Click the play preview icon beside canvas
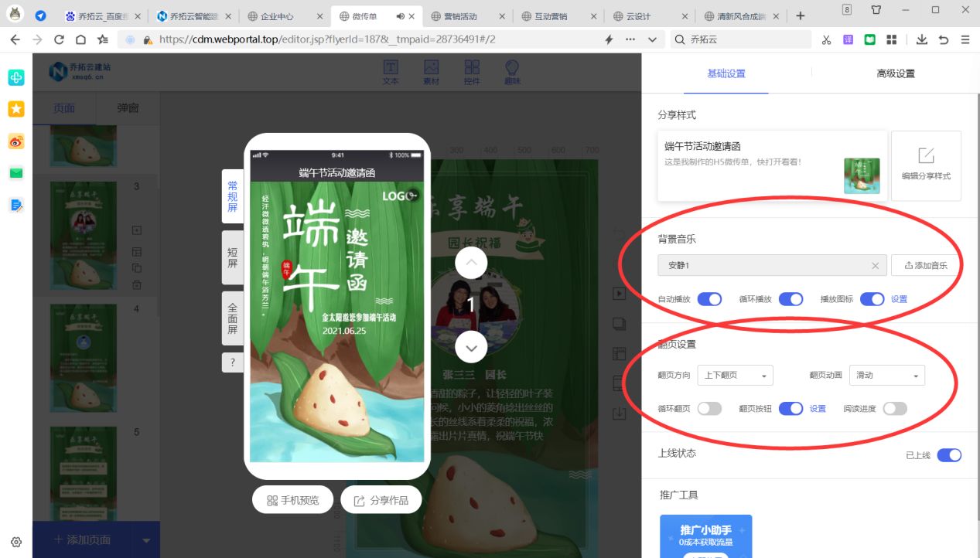The height and width of the screenshot is (558, 980). coord(619,293)
